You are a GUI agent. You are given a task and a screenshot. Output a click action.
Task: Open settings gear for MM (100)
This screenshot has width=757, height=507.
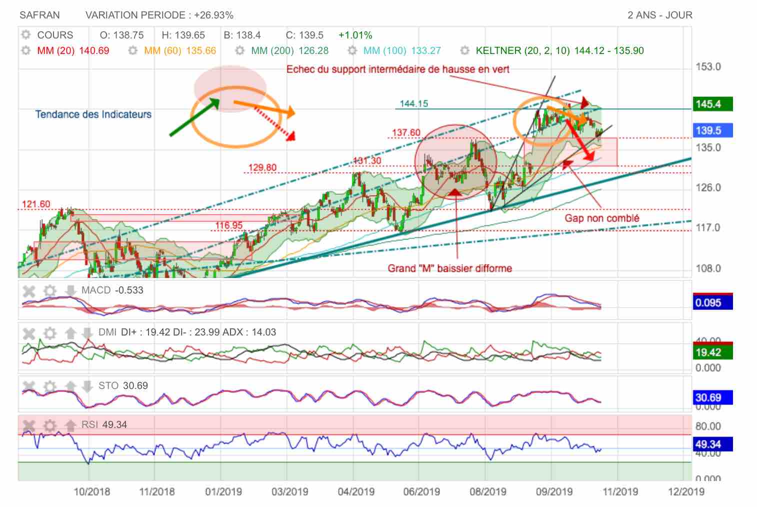point(352,50)
